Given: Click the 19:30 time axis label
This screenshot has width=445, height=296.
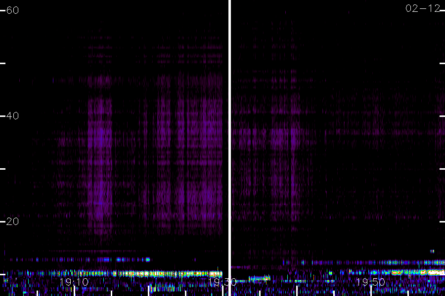Looking at the screenshot, I should tap(222, 282).
